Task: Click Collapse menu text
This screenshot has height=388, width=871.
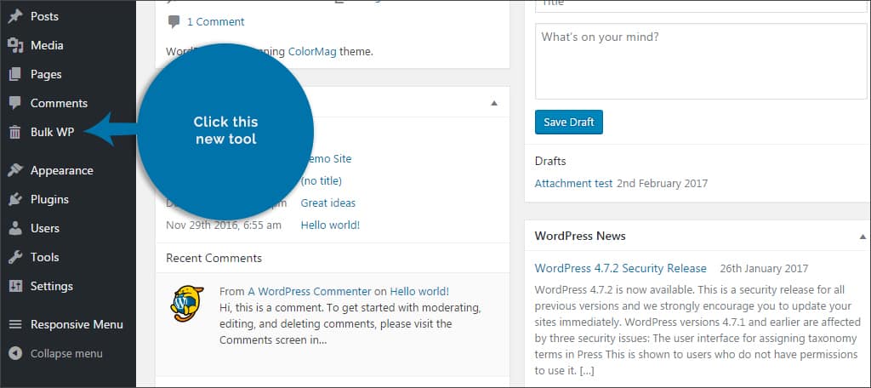Action: pyautogui.click(x=66, y=353)
